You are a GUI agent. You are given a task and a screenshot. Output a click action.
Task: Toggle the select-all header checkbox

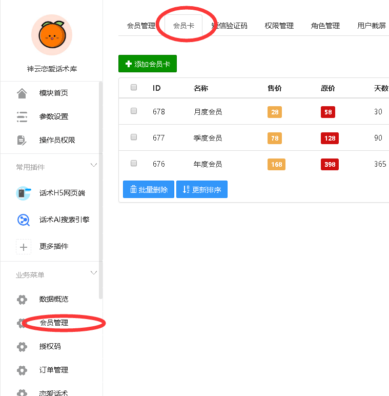pyautogui.click(x=134, y=87)
